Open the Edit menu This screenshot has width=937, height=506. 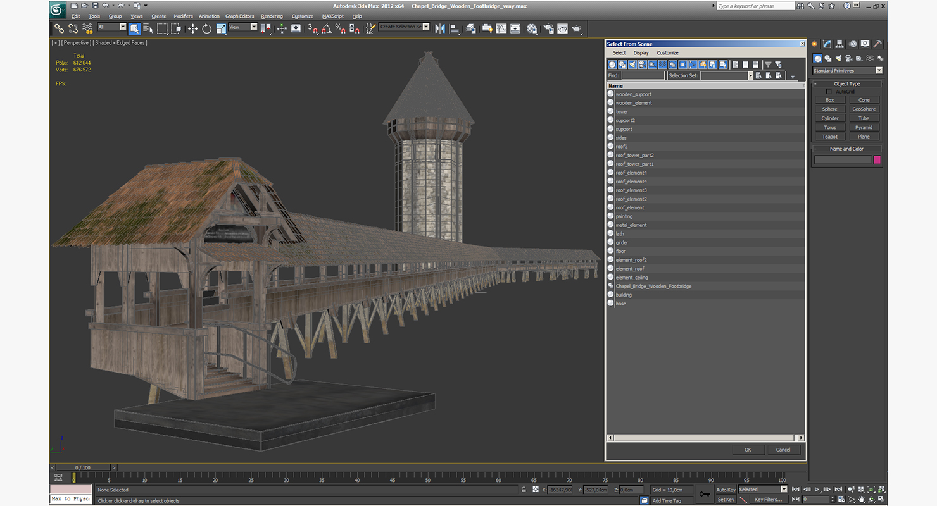(x=75, y=16)
